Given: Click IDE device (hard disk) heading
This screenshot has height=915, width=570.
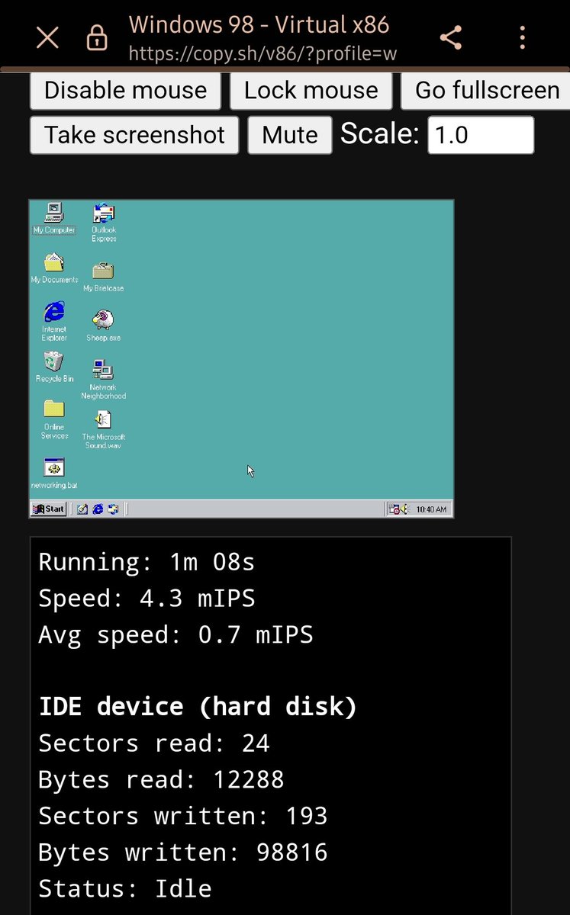Looking at the screenshot, I should [198, 707].
